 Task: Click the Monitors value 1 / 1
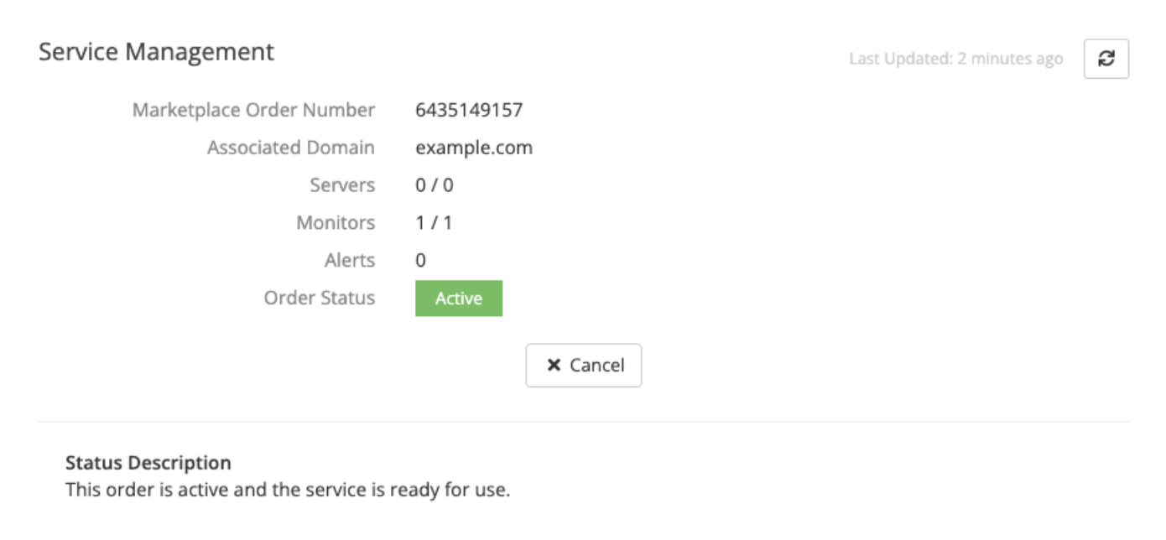click(x=434, y=223)
